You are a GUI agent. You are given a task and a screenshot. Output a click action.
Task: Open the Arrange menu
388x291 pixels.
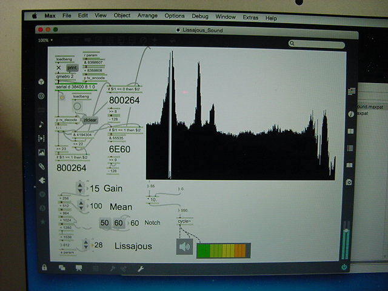click(147, 16)
